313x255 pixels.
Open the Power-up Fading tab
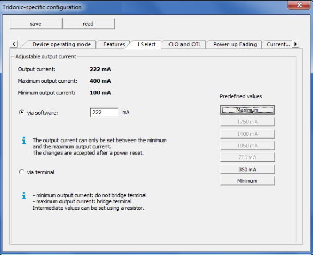pyautogui.click(x=235, y=44)
